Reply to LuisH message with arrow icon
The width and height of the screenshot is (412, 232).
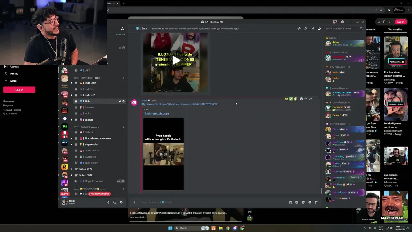(x=306, y=99)
